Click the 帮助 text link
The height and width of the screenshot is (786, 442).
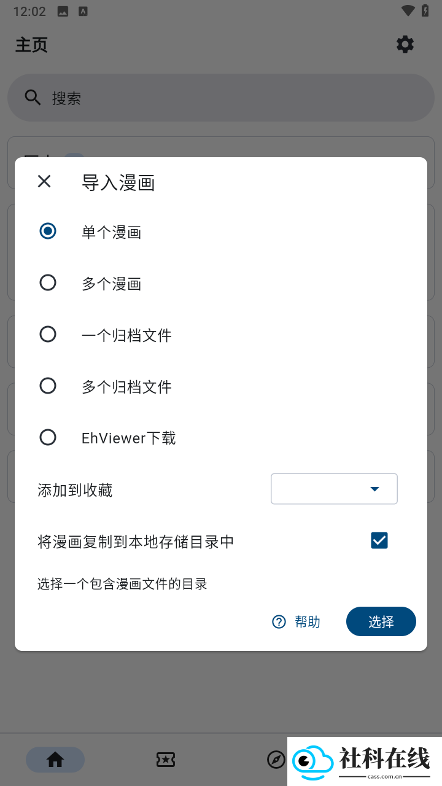pyautogui.click(x=308, y=622)
